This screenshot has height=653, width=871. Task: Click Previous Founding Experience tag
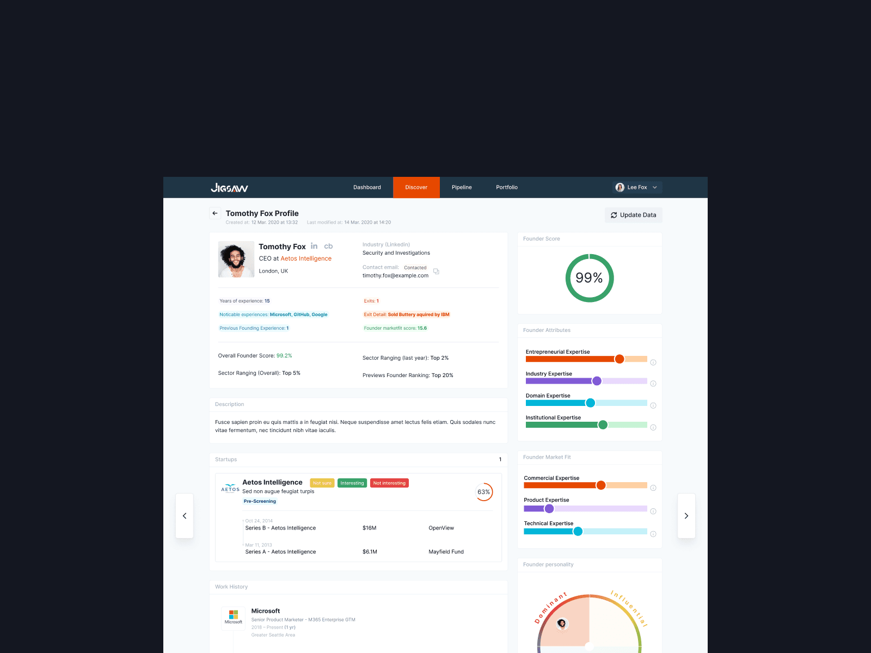254,328
